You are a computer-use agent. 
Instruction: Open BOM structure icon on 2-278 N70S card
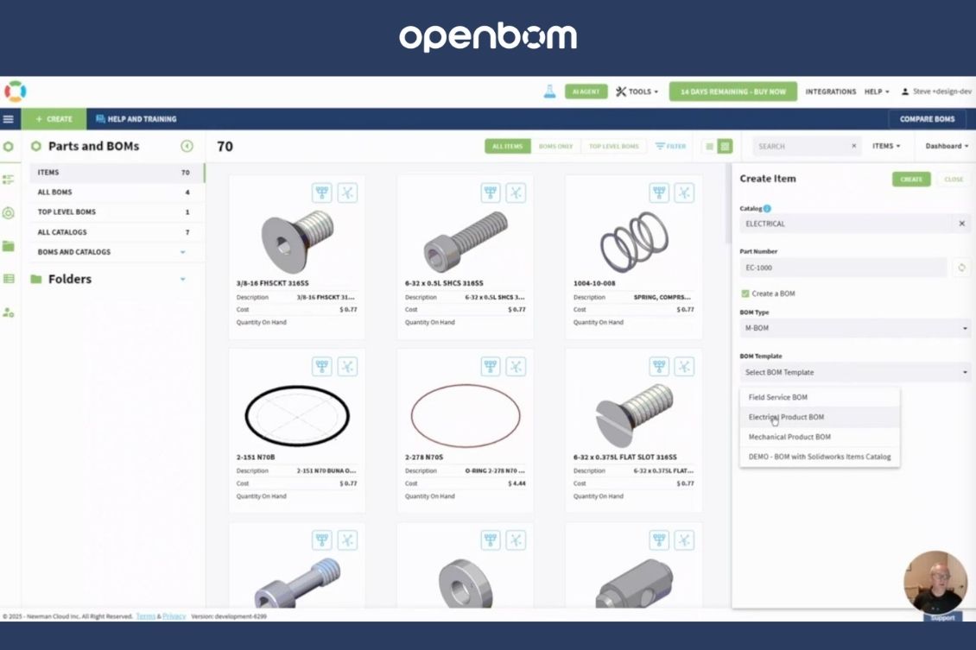pyautogui.click(x=491, y=366)
